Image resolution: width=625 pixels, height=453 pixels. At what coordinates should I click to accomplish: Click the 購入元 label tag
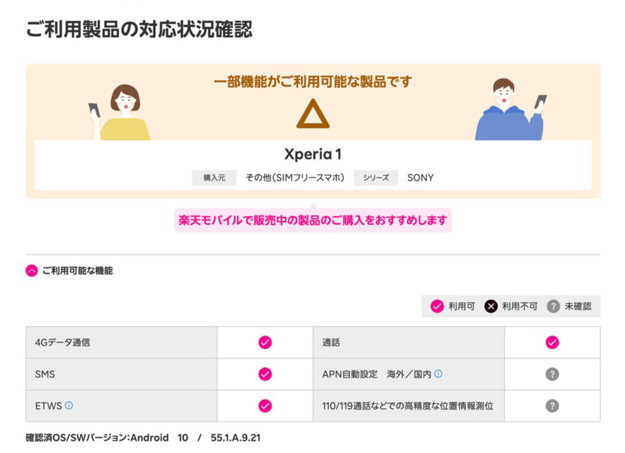pos(214,178)
